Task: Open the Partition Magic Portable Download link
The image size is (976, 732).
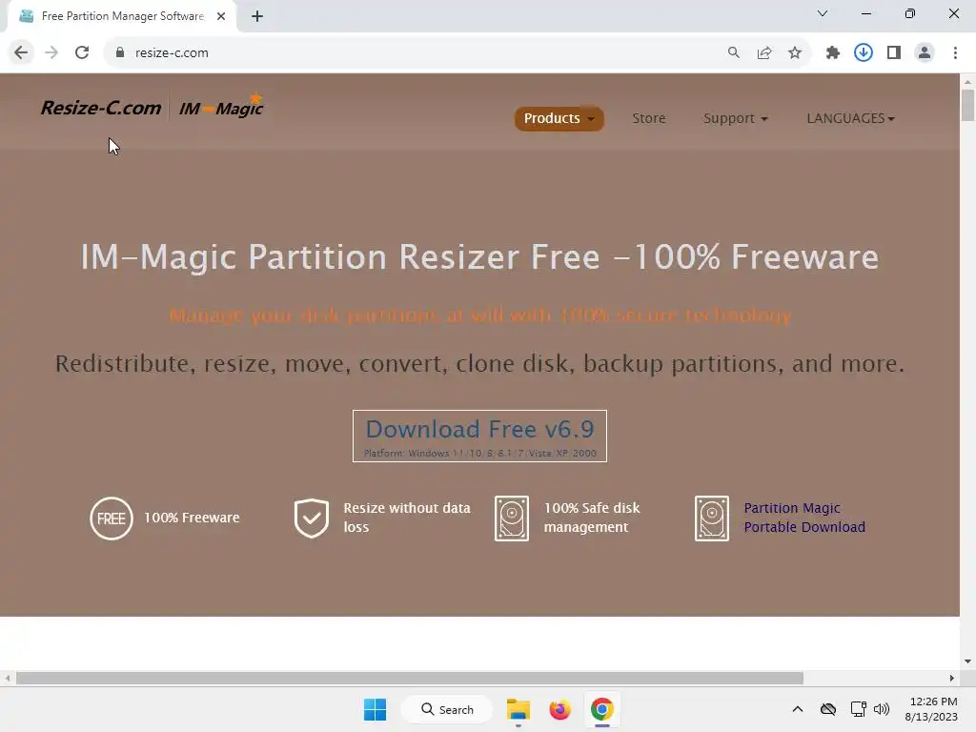Action: click(804, 518)
